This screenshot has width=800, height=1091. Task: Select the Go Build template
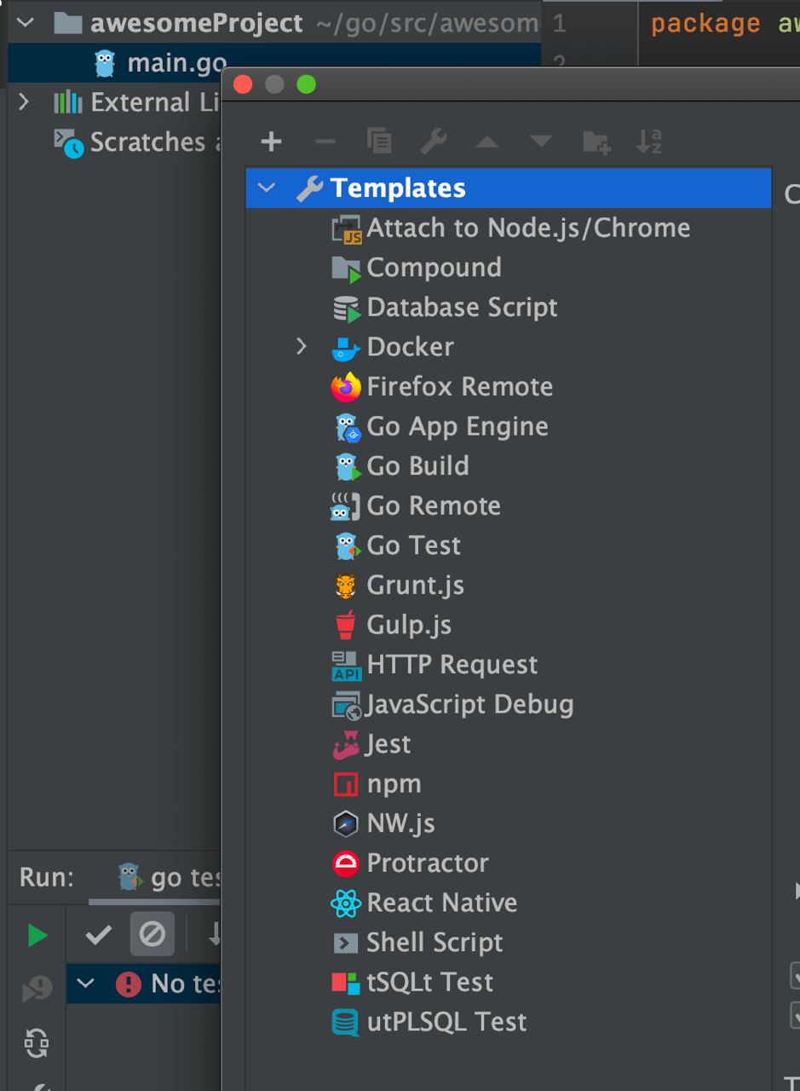point(417,466)
